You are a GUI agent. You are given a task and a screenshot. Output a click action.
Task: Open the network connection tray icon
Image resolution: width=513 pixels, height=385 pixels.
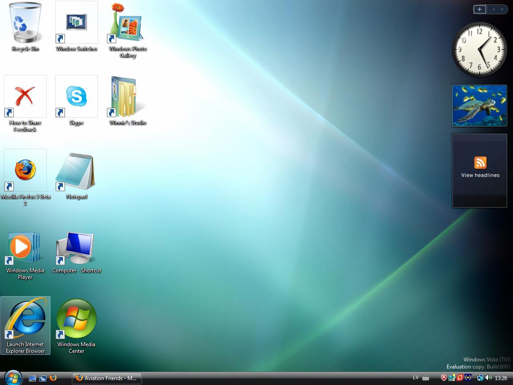tap(480, 378)
